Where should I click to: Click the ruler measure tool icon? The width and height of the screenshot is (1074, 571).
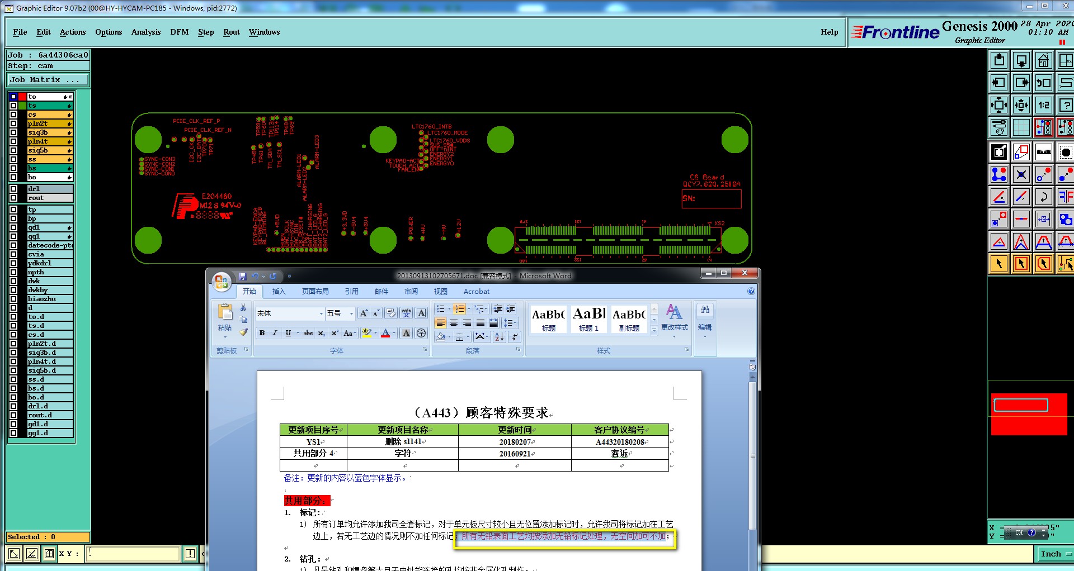1043,152
